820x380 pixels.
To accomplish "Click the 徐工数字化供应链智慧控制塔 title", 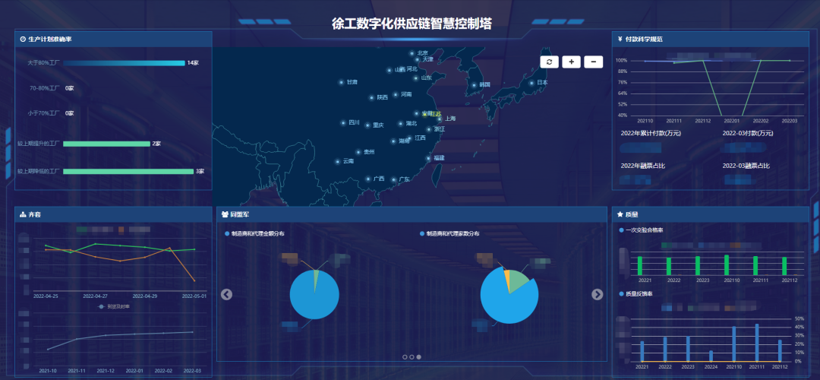I will tap(412, 24).
